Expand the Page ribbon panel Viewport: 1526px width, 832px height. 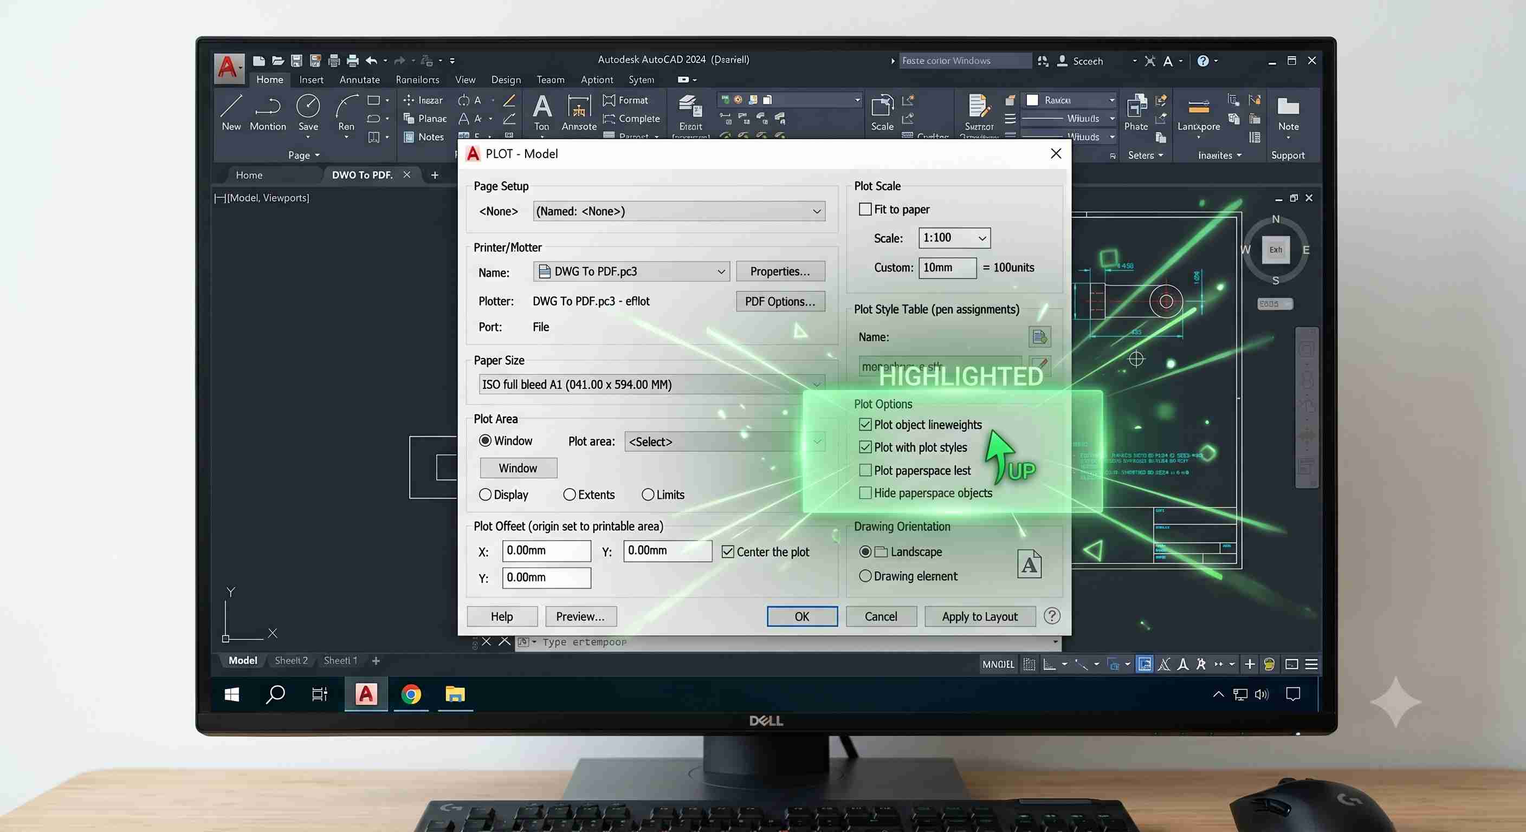click(x=304, y=155)
